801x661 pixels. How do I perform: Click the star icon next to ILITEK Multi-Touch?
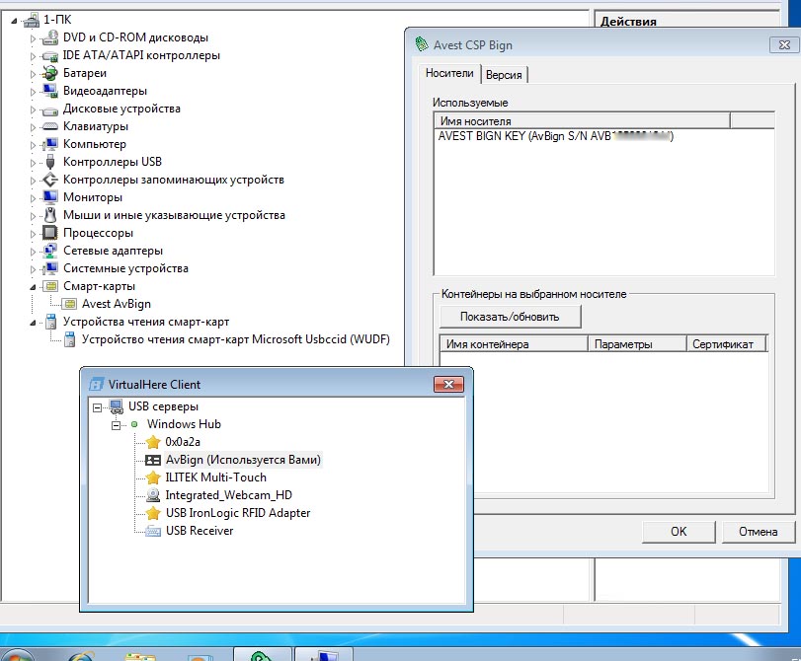pyautogui.click(x=153, y=477)
